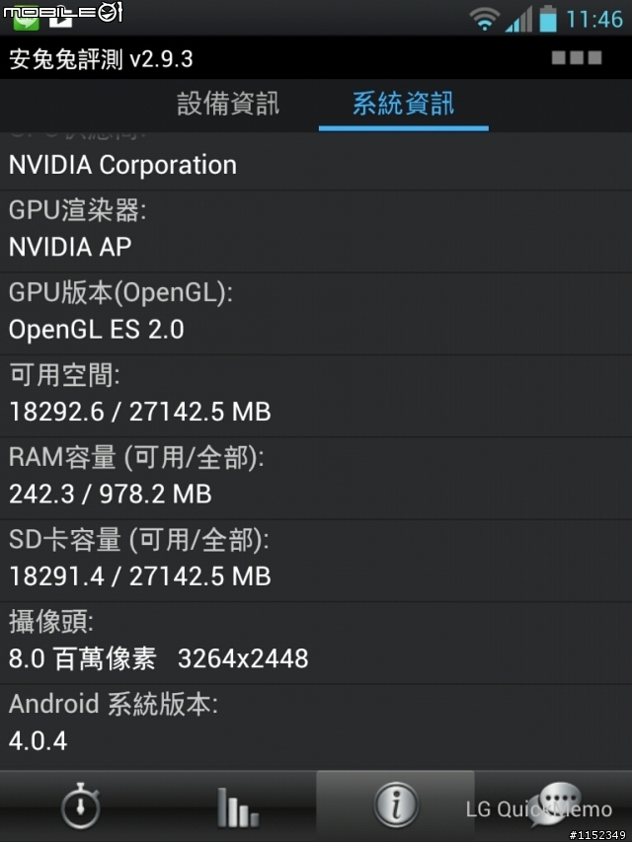Screen dimensions: 632x843
Task: Select the SD卡容量 row
Action: click(x=316, y=559)
